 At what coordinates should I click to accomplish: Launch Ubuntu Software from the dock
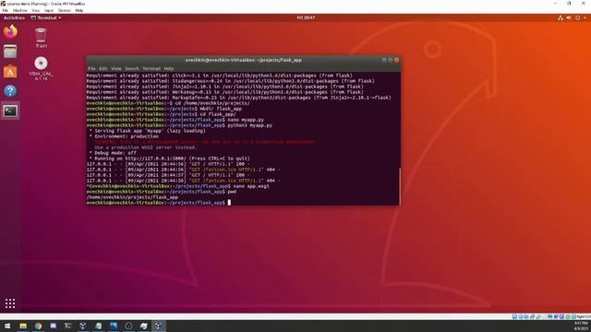pos(10,71)
